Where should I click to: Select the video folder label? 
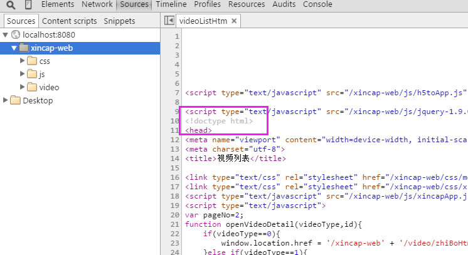point(49,87)
